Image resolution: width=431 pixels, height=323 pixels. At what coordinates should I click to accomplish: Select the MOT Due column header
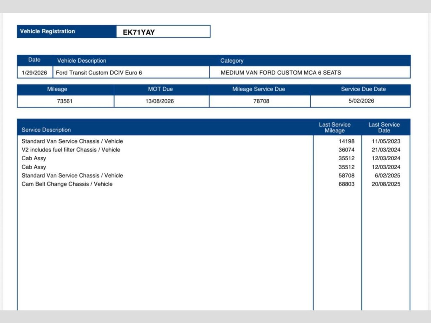pyautogui.click(x=160, y=89)
